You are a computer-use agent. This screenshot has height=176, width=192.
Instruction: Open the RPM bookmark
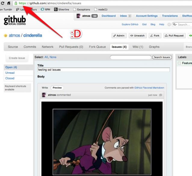(45, 9)
